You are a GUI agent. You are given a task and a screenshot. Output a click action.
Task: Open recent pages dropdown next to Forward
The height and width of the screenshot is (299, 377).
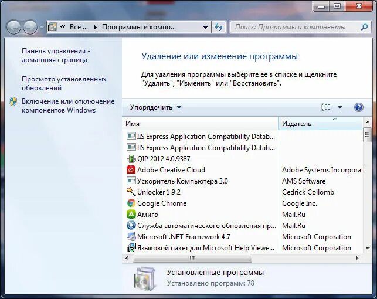42,28
